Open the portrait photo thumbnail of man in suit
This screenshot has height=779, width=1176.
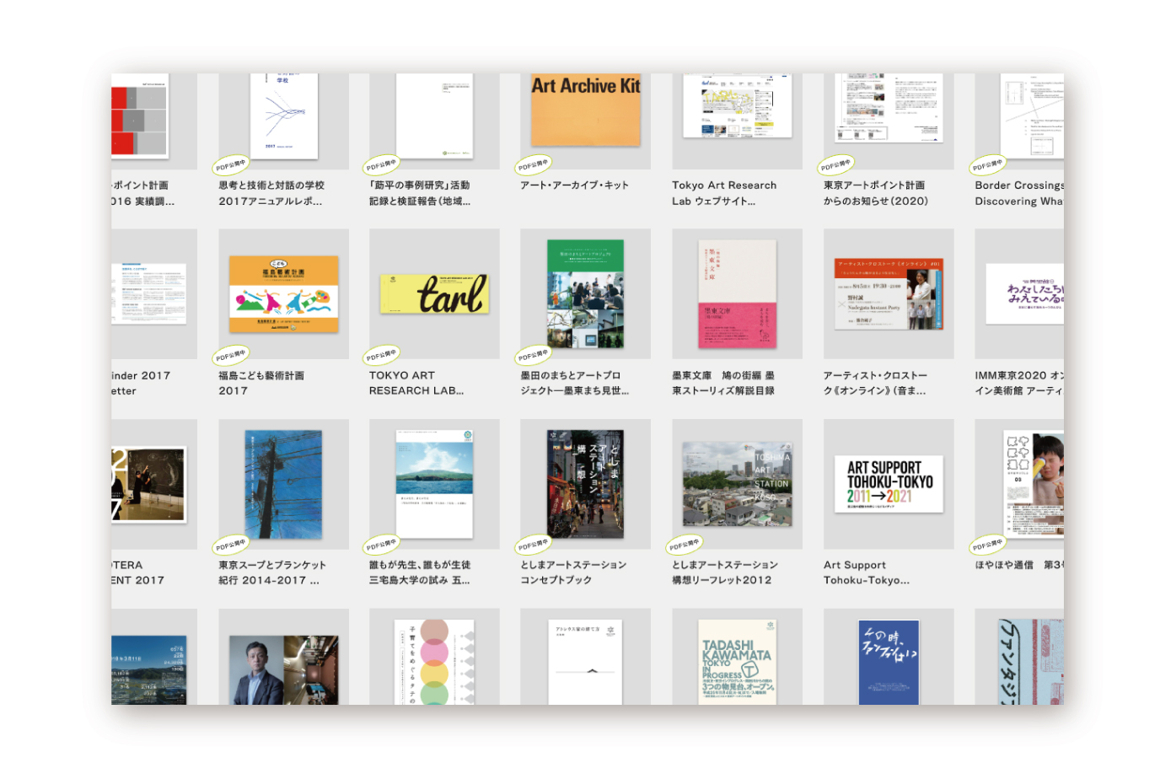tap(283, 669)
